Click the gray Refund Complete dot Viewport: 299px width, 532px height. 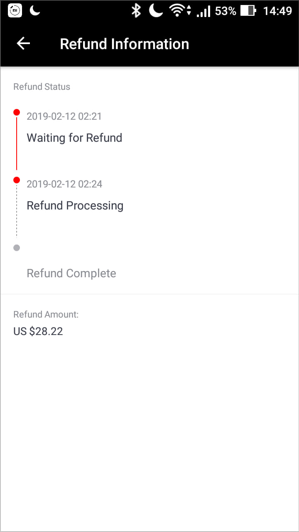[17, 248]
